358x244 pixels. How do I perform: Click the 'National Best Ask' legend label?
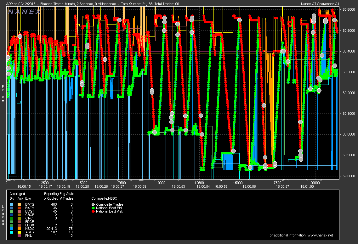pos(109,211)
